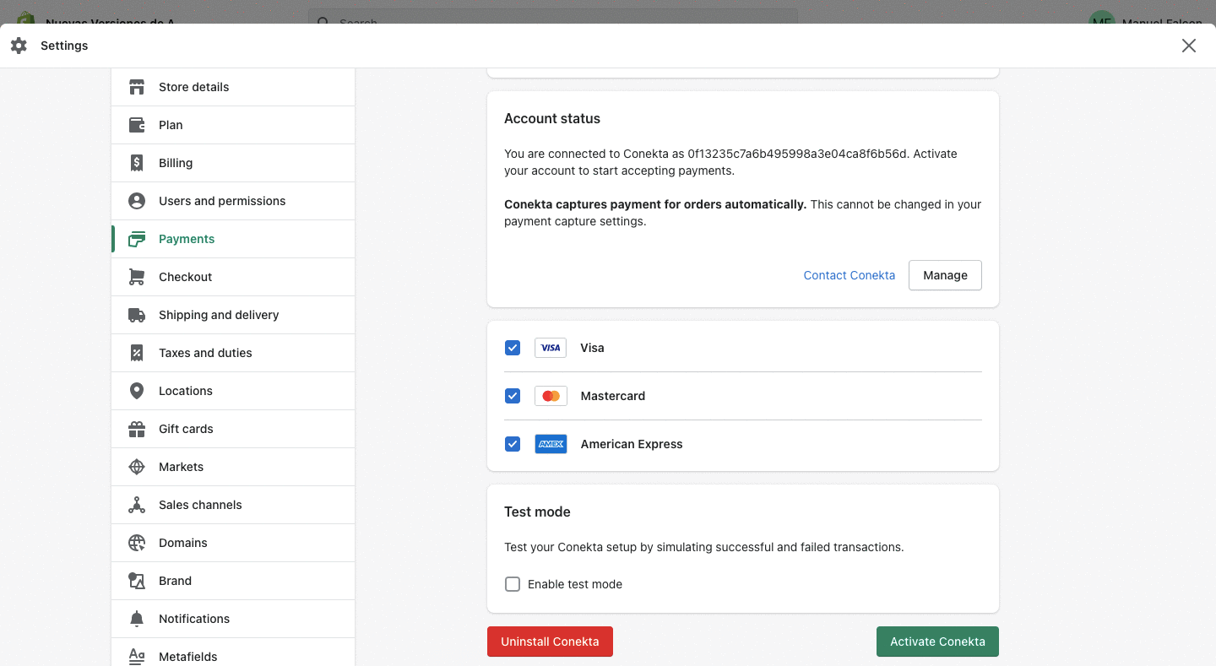Click Activate Conekta button

point(937,642)
